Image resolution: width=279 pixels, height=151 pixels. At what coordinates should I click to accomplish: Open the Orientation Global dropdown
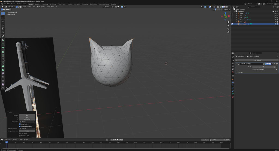coord(27,122)
